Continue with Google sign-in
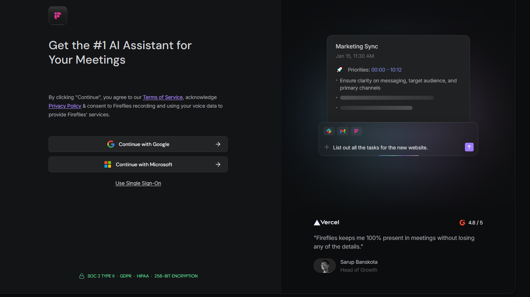Screen dimensions: 530x297 click(x=138, y=144)
